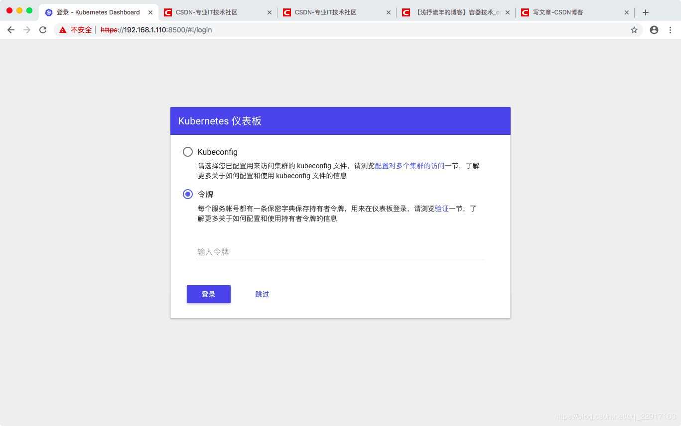The image size is (681, 426).
Task: Reload the page with refresh icon
Action: [43, 30]
